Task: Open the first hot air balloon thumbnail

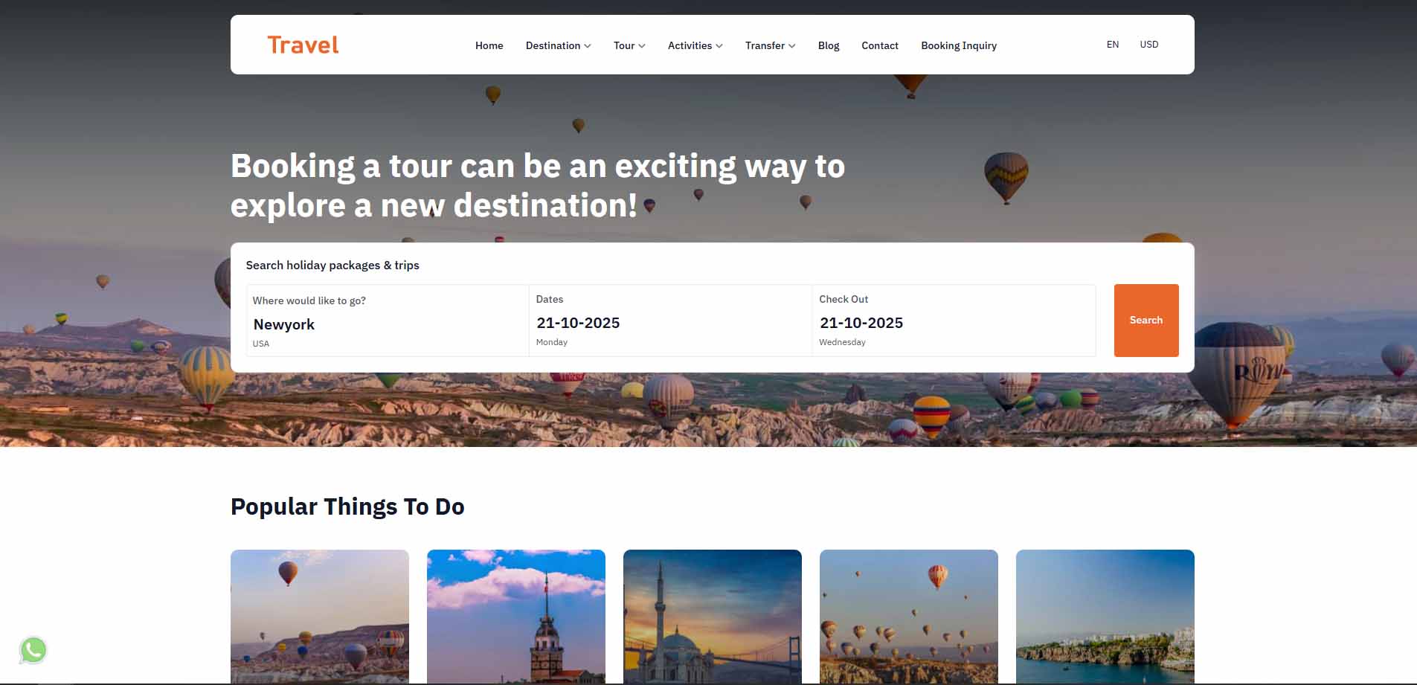Action: coord(320,616)
